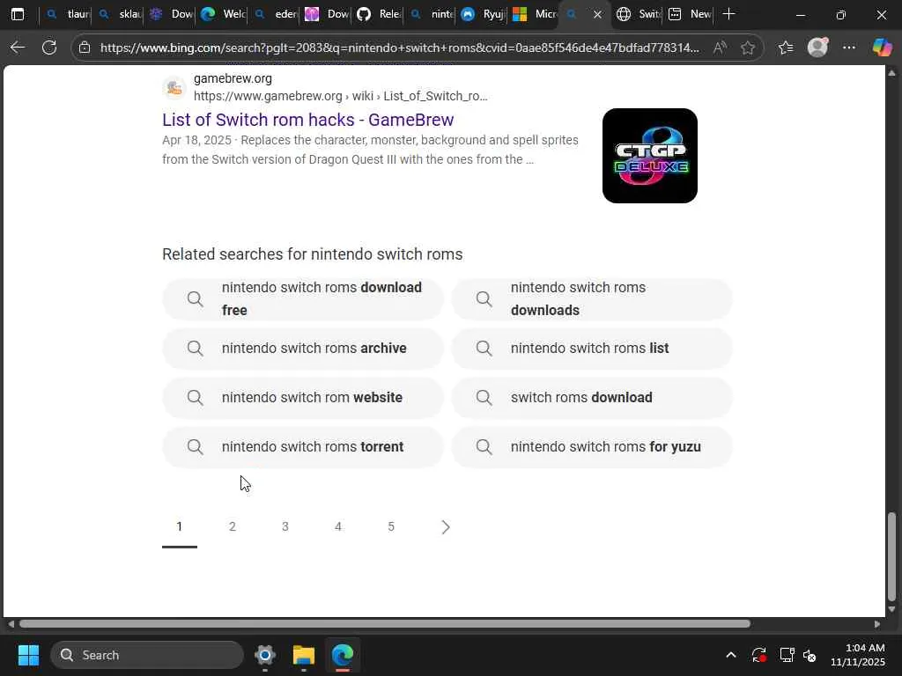Open the browser profile avatar

click(817, 48)
